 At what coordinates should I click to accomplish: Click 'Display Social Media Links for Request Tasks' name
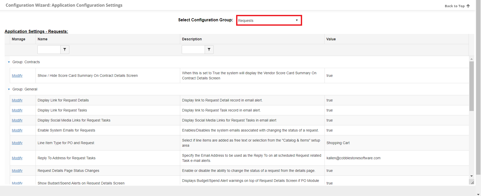pyautogui.click(x=74, y=120)
